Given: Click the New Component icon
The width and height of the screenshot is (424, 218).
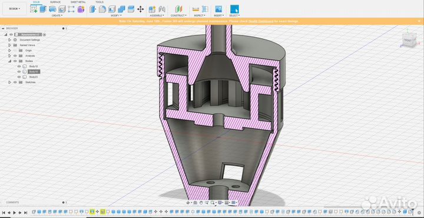Looking at the screenshot, I should click(153, 9).
